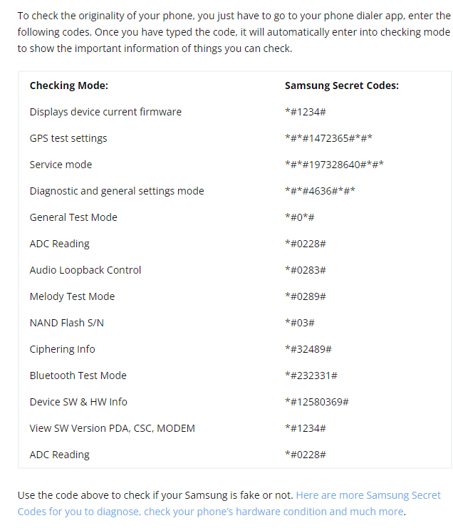Click the *#232331# Bluetooth test code
The image size is (453, 528).
point(311,376)
